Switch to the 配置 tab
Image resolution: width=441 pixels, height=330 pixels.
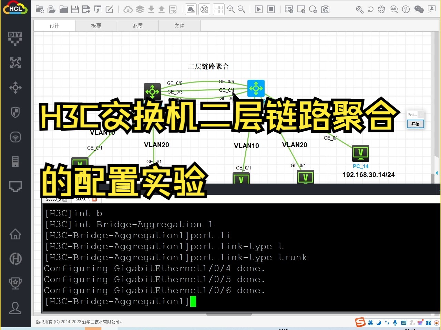tap(138, 26)
